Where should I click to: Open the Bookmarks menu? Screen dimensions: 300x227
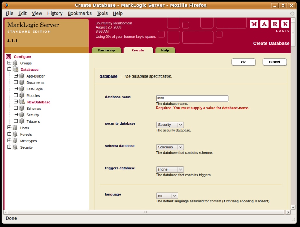pyautogui.click(x=80, y=13)
